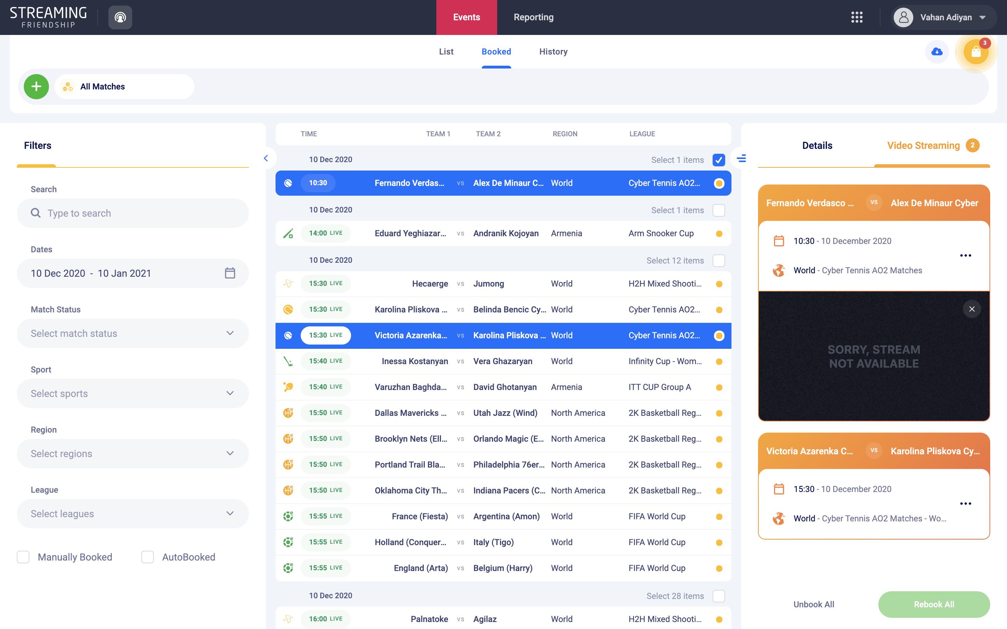Switch to the History tab
Image resolution: width=1007 pixels, height=629 pixels.
tap(554, 52)
